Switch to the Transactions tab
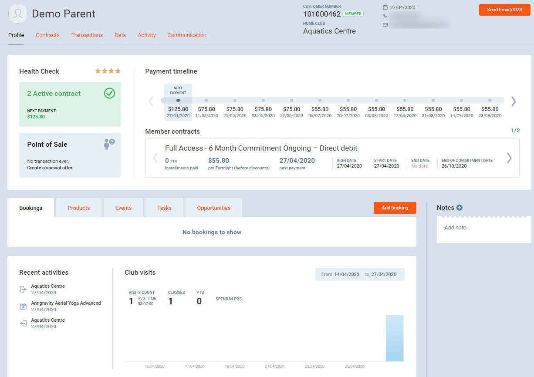Screen dimensions: 534x377 pos(87,35)
